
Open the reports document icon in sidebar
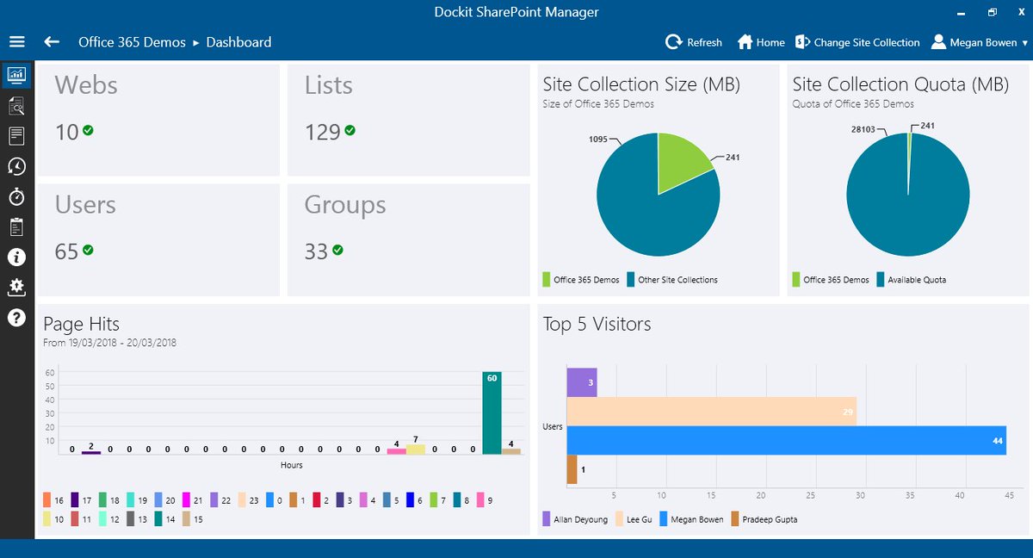(17, 135)
